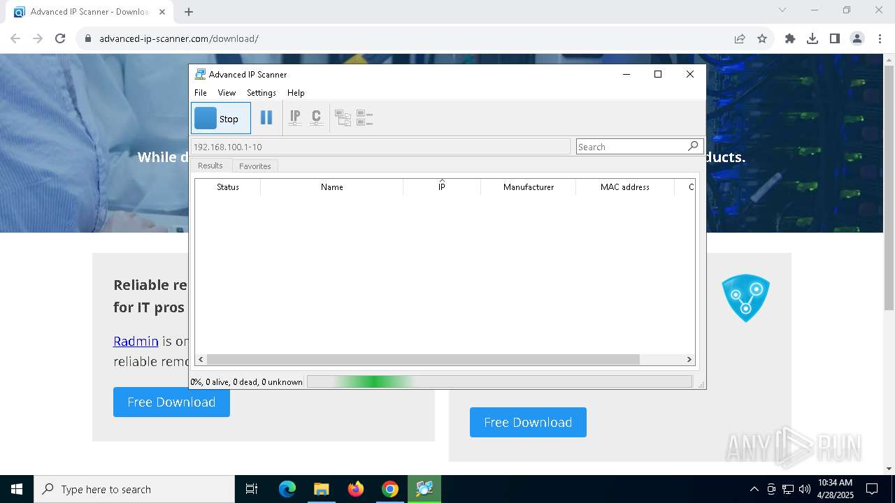The image size is (895, 503).
Task: Sort by the MAC address column header
Action: coord(625,187)
